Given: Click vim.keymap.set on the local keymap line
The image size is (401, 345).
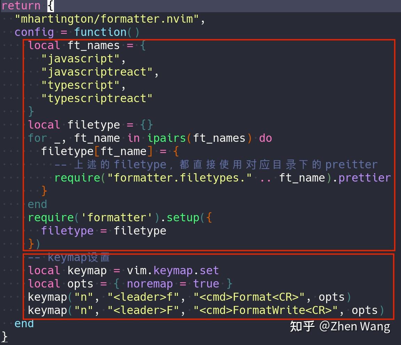Looking at the screenshot, I should pos(173,270).
